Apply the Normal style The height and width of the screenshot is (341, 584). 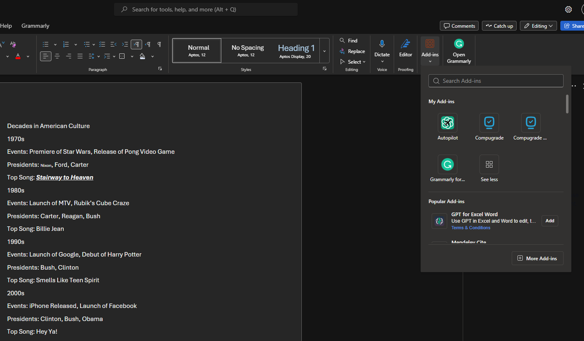[197, 51]
